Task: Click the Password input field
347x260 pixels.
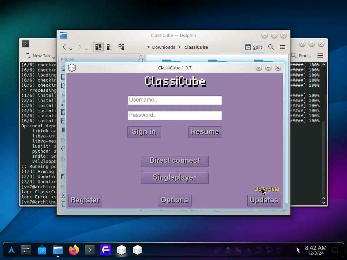Action: (x=175, y=115)
